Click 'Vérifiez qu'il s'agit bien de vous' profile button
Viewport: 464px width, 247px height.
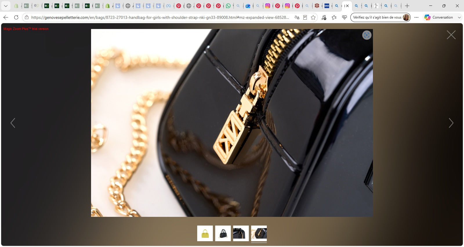[x=380, y=17]
